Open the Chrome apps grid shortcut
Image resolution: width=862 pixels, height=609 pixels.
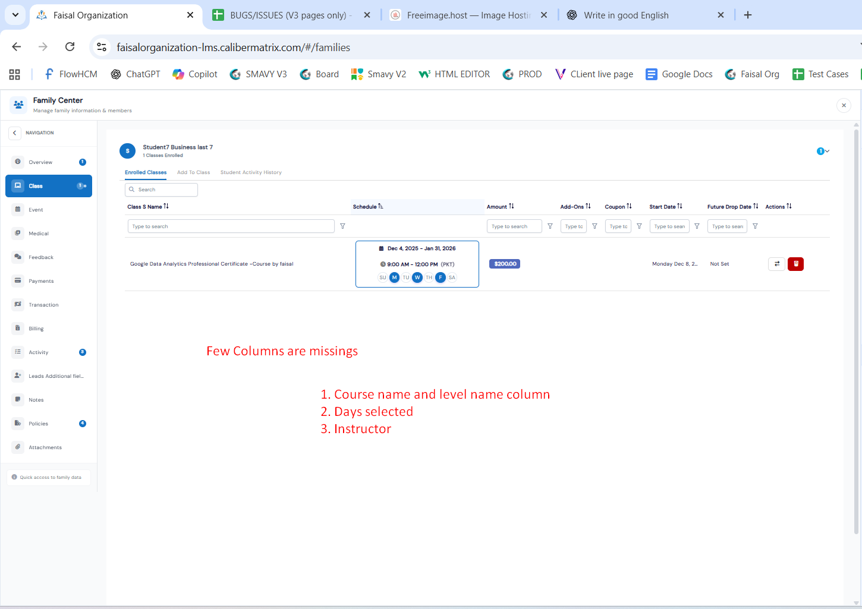tap(15, 74)
